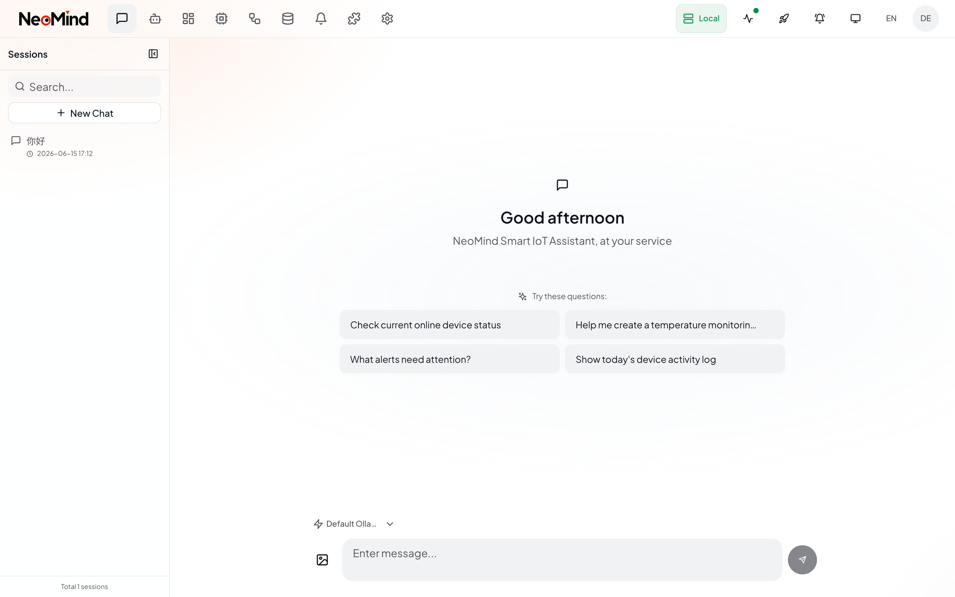
Task: Open the Chat page icon in navbar
Action: point(122,19)
